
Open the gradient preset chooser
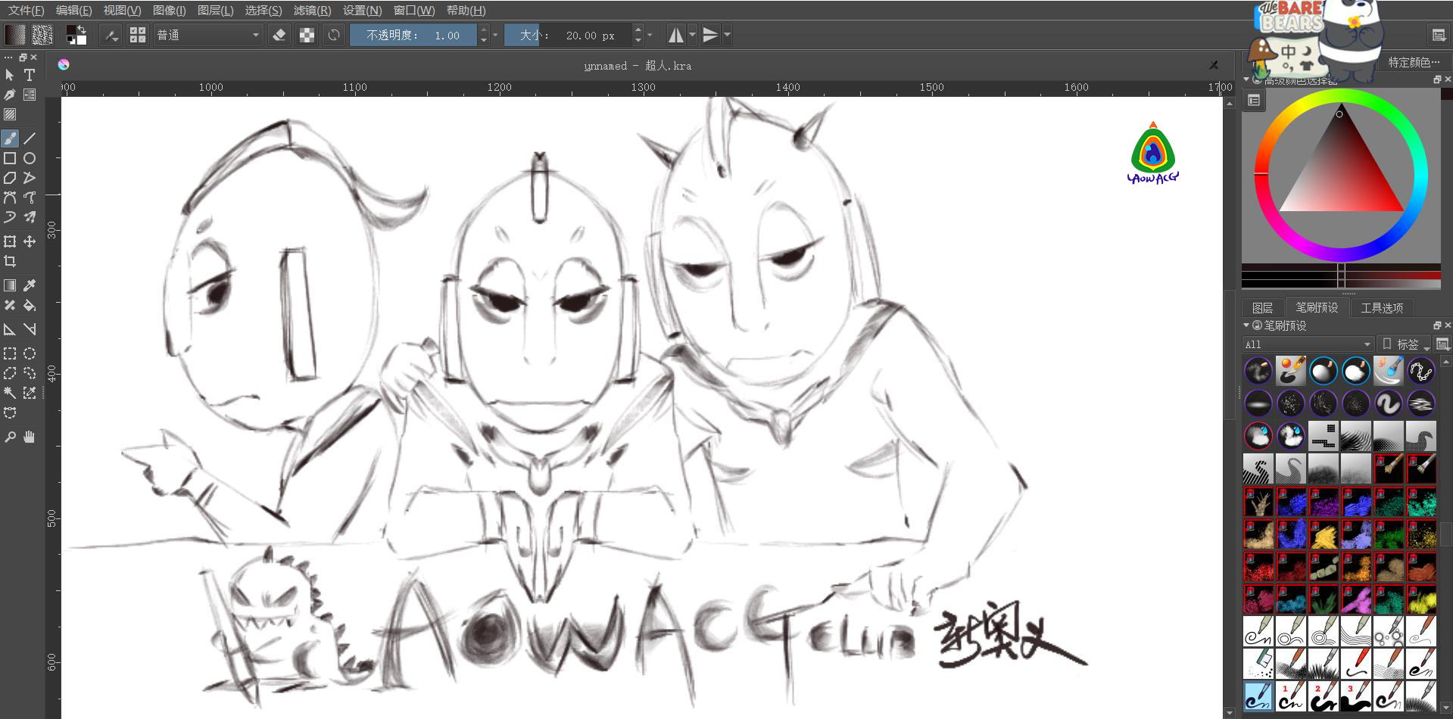pyautogui.click(x=15, y=35)
